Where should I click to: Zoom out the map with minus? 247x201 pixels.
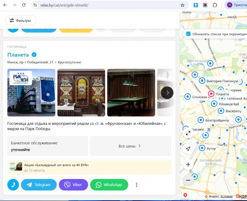(188, 180)
